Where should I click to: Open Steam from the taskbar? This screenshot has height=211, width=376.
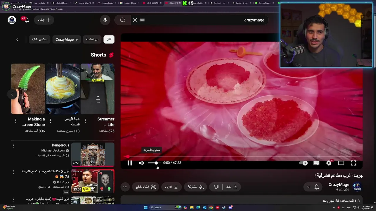pyautogui.click(x=224, y=207)
